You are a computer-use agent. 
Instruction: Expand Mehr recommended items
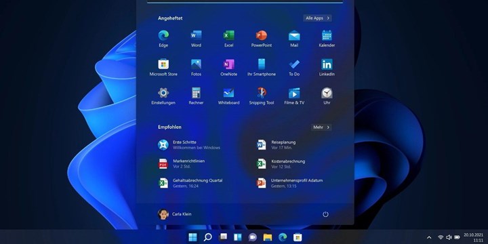tap(321, 127)
